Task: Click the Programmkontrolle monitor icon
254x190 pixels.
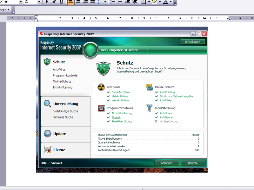Action: [x=101, y=108]
